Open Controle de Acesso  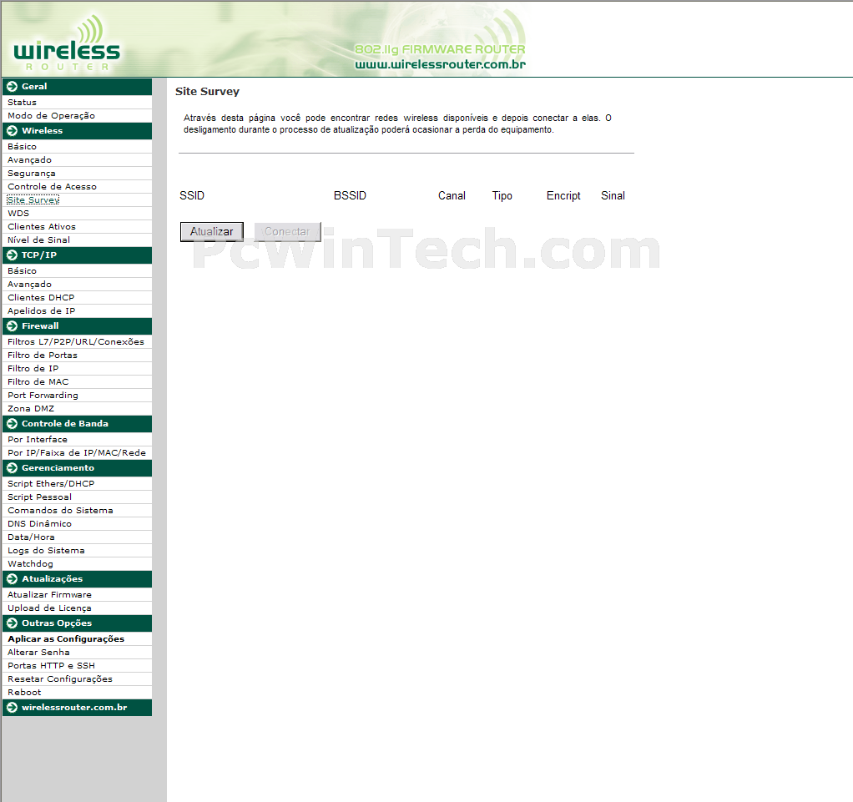[x=53, y=187]
